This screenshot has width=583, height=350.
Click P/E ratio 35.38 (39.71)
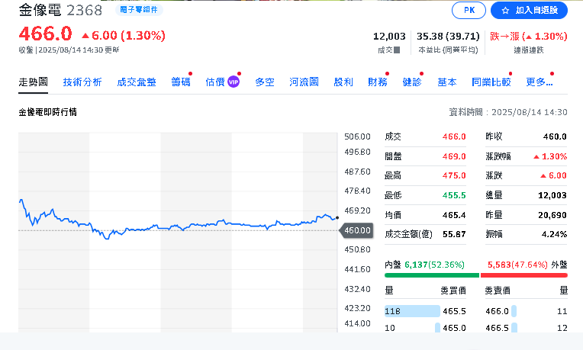point(448,37)
